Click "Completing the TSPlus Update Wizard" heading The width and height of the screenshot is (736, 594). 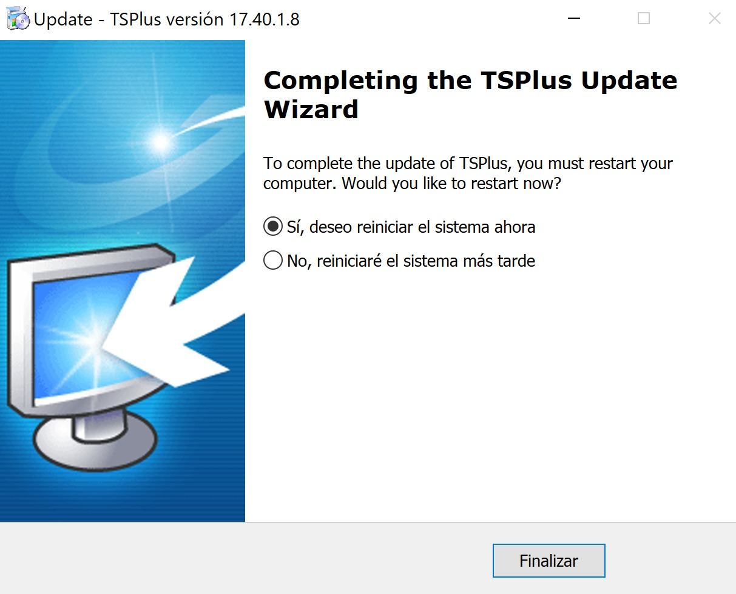[470, 95]
